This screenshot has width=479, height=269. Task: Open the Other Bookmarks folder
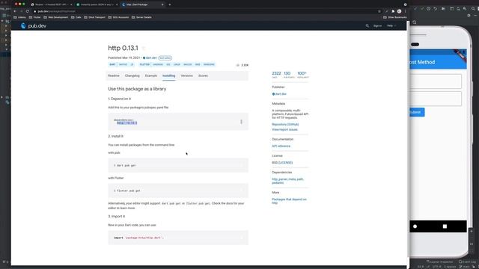pyautogui.click(x=394, y=17)
